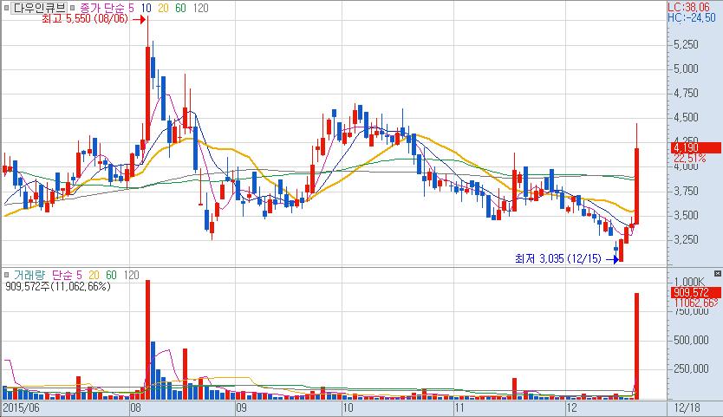Click the 다우인큐브 stock name button
Screen dimensions: 723x417
click(39, 7)
